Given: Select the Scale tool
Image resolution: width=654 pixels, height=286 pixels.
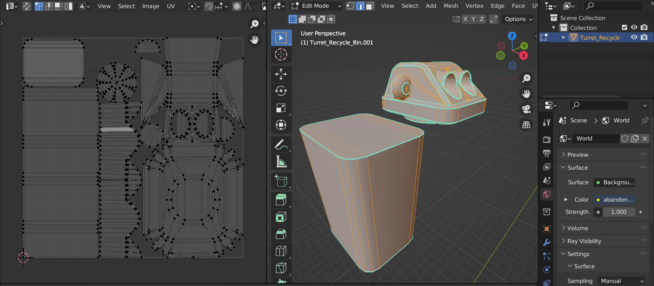Looking at the screenshot, I should point(281,108).
